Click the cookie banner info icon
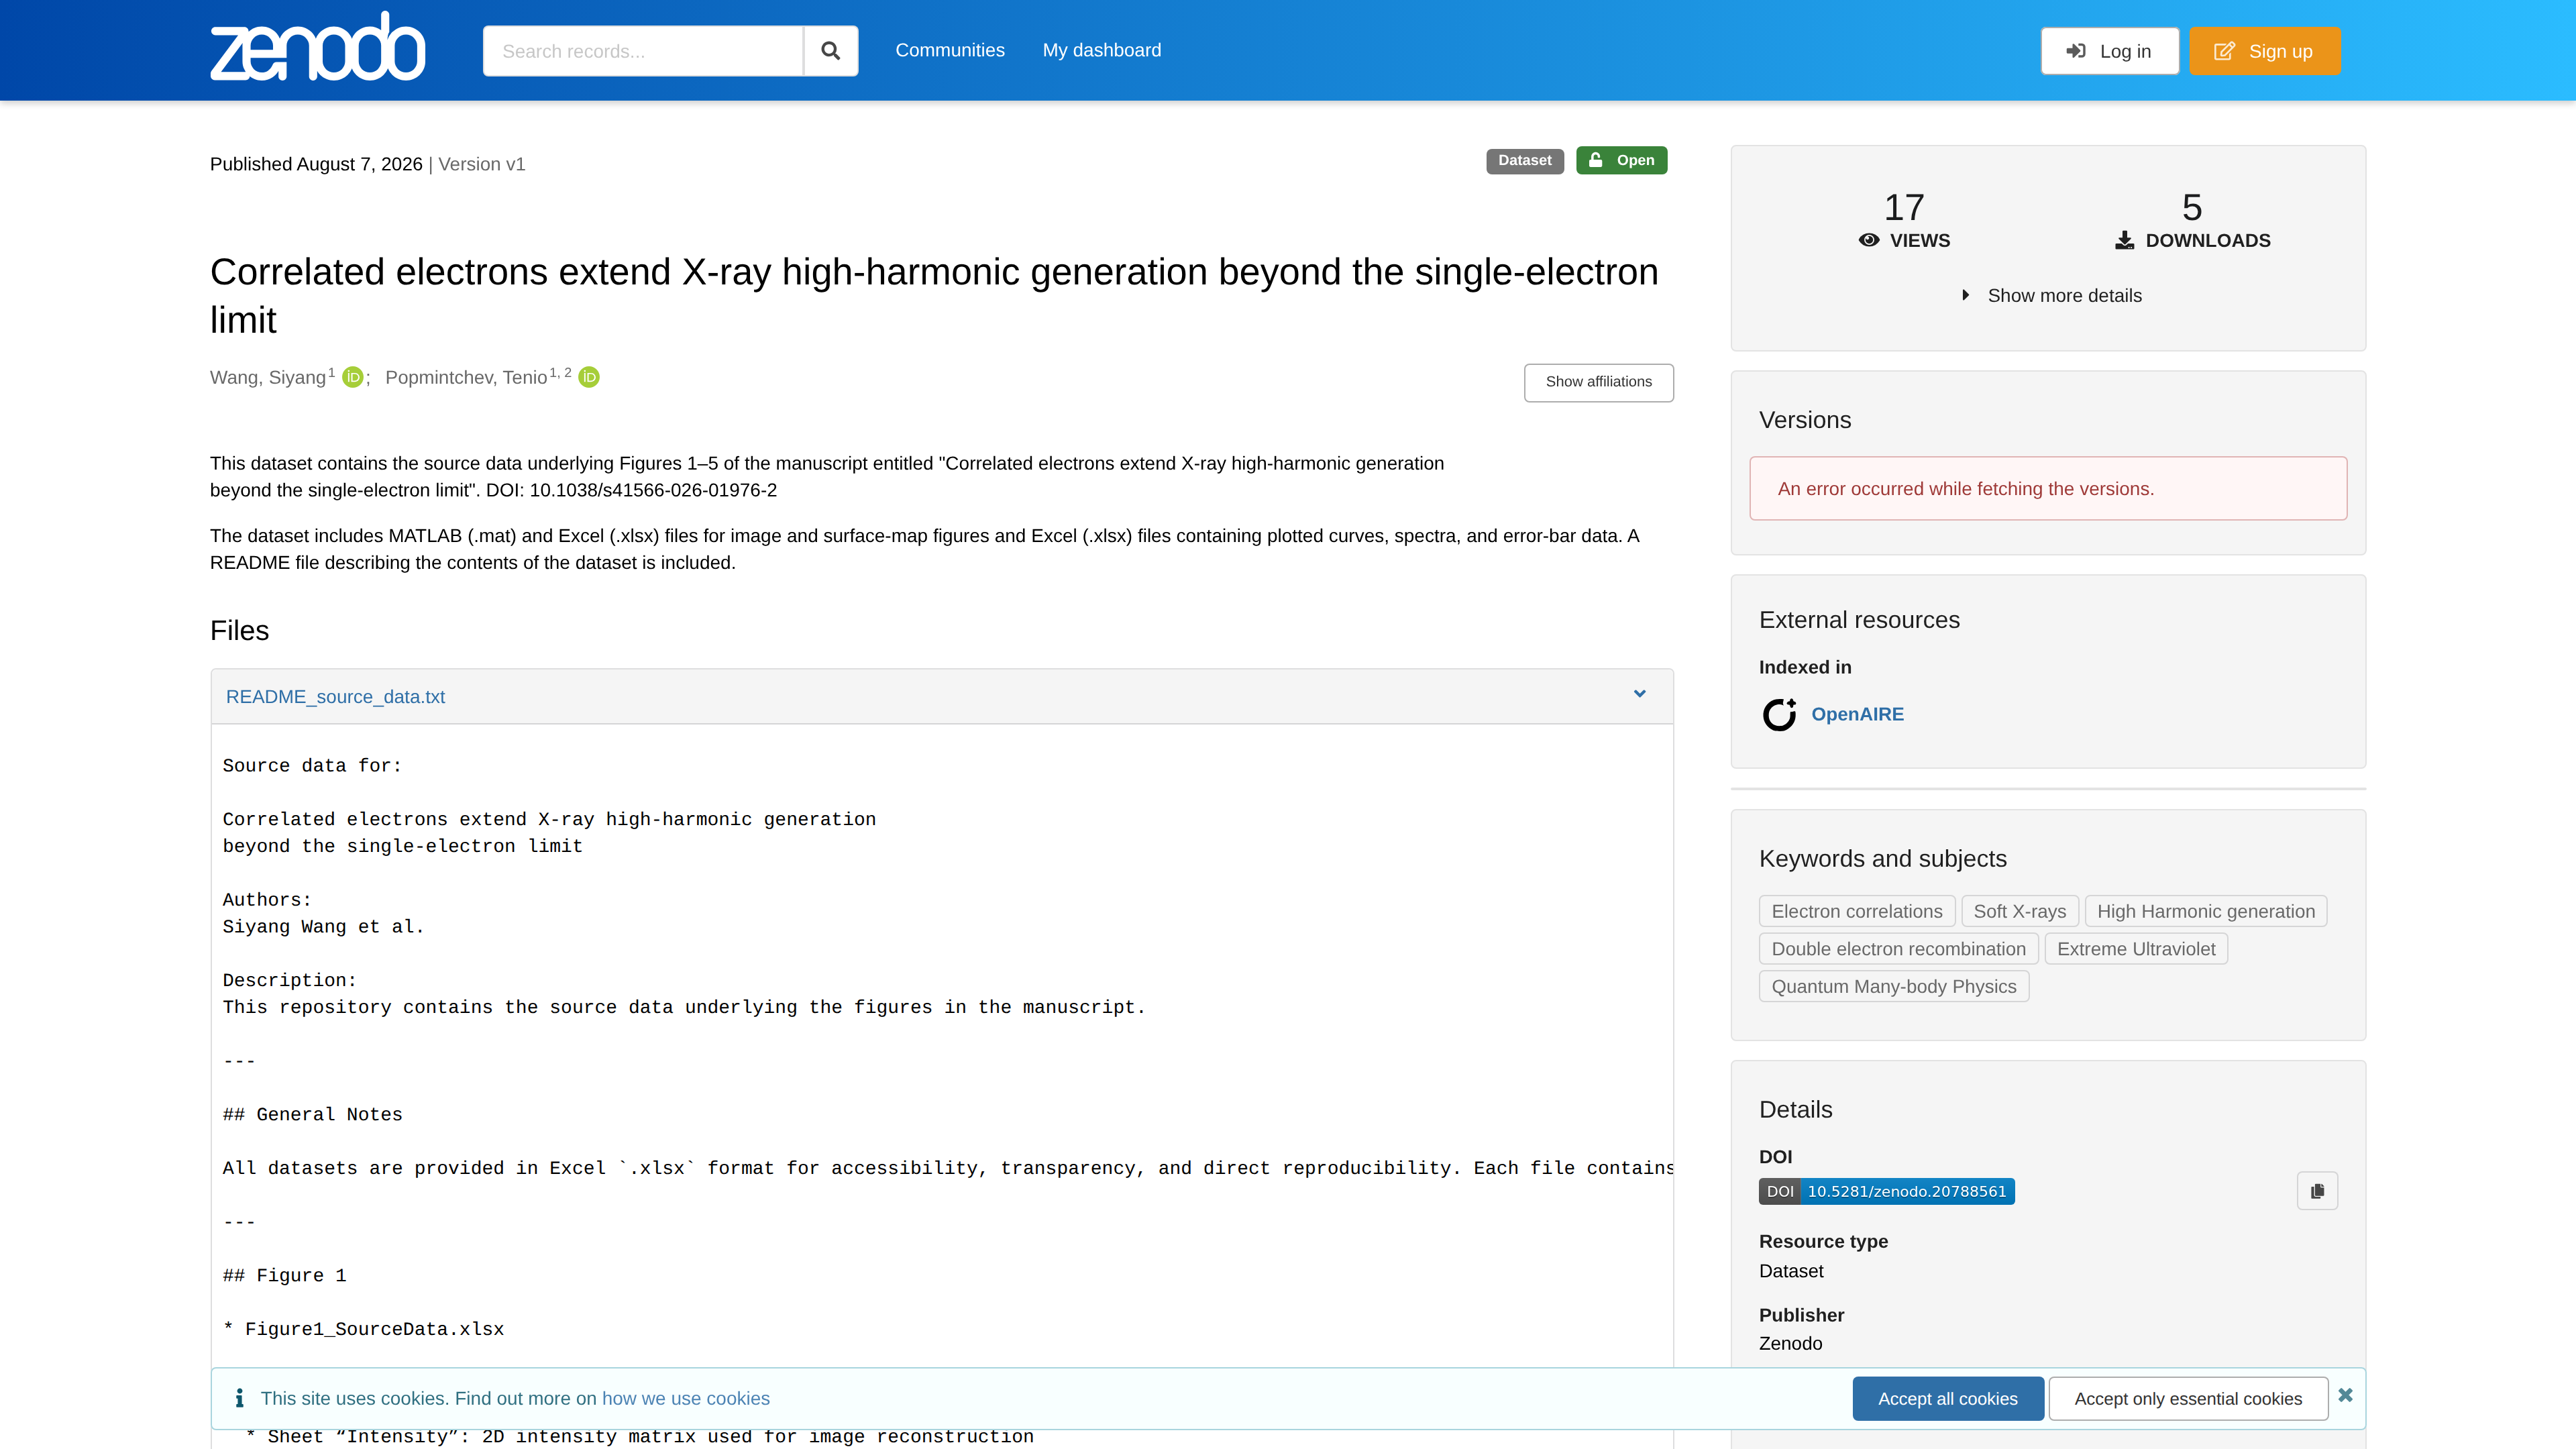 tap(239, 1398)
